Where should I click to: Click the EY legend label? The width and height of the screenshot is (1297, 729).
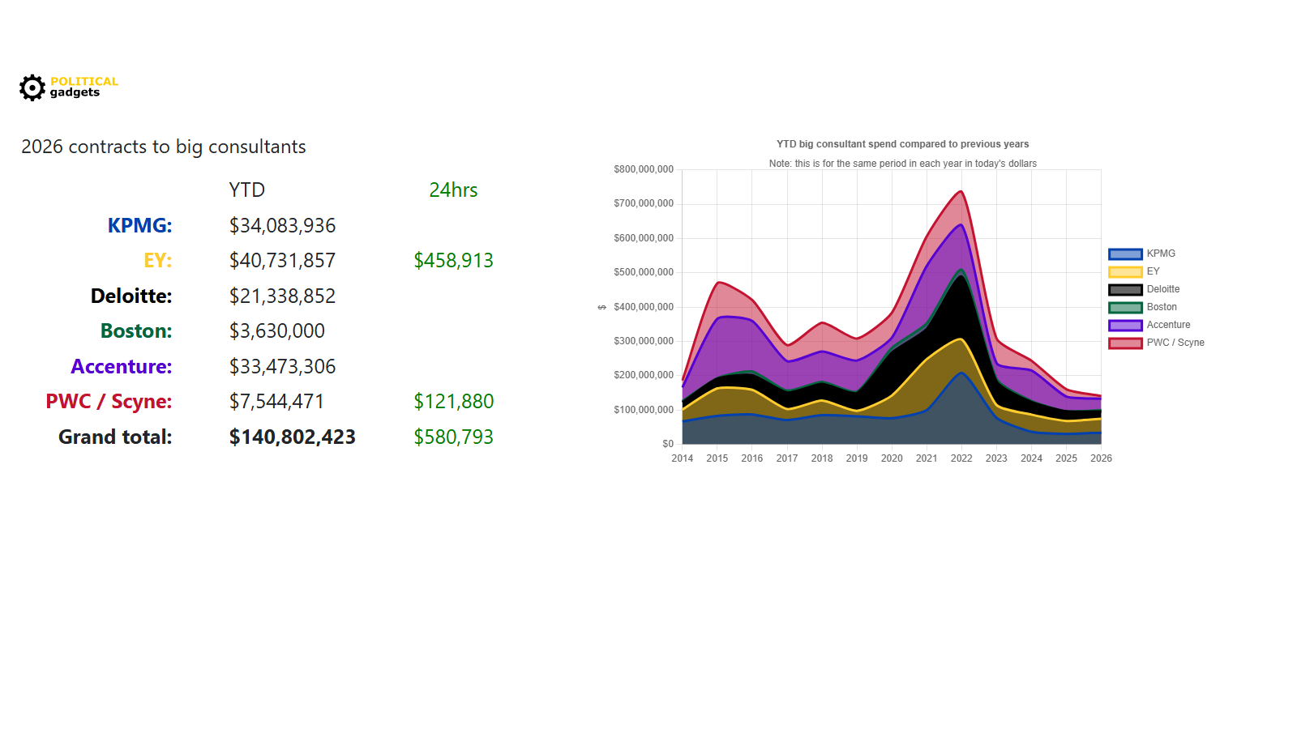pos(1153,271)
